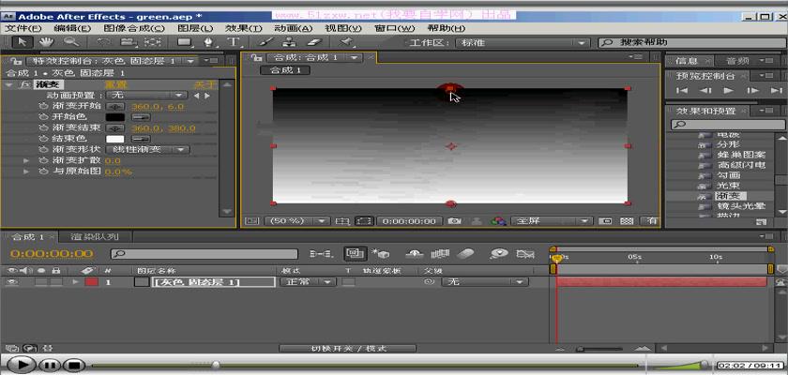Toggle the 渐变 effect fx switch
Viewport: 788px width, 375px height.
pos(25,84)
